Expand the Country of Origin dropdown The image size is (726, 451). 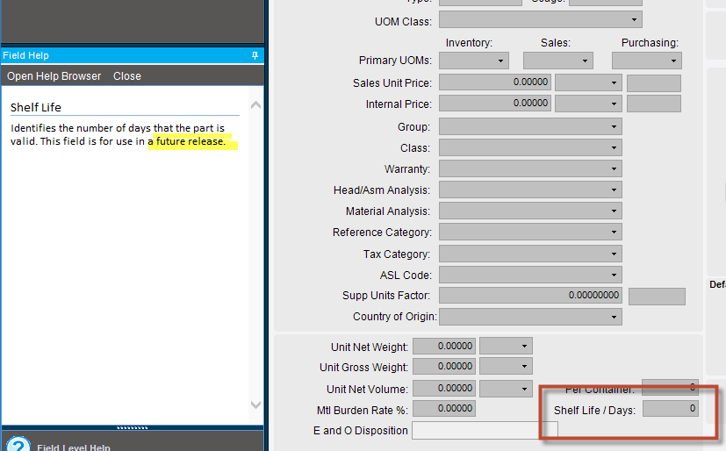coord(614,318)
